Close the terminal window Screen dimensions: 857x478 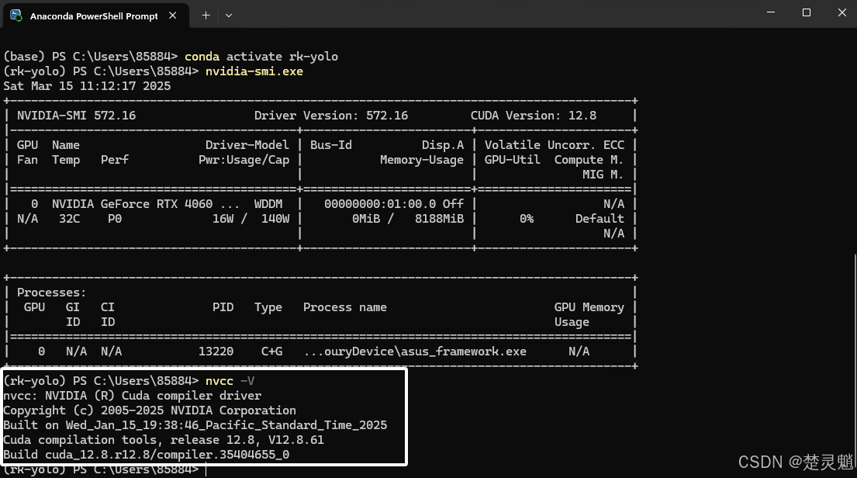(x=841, y=12)
